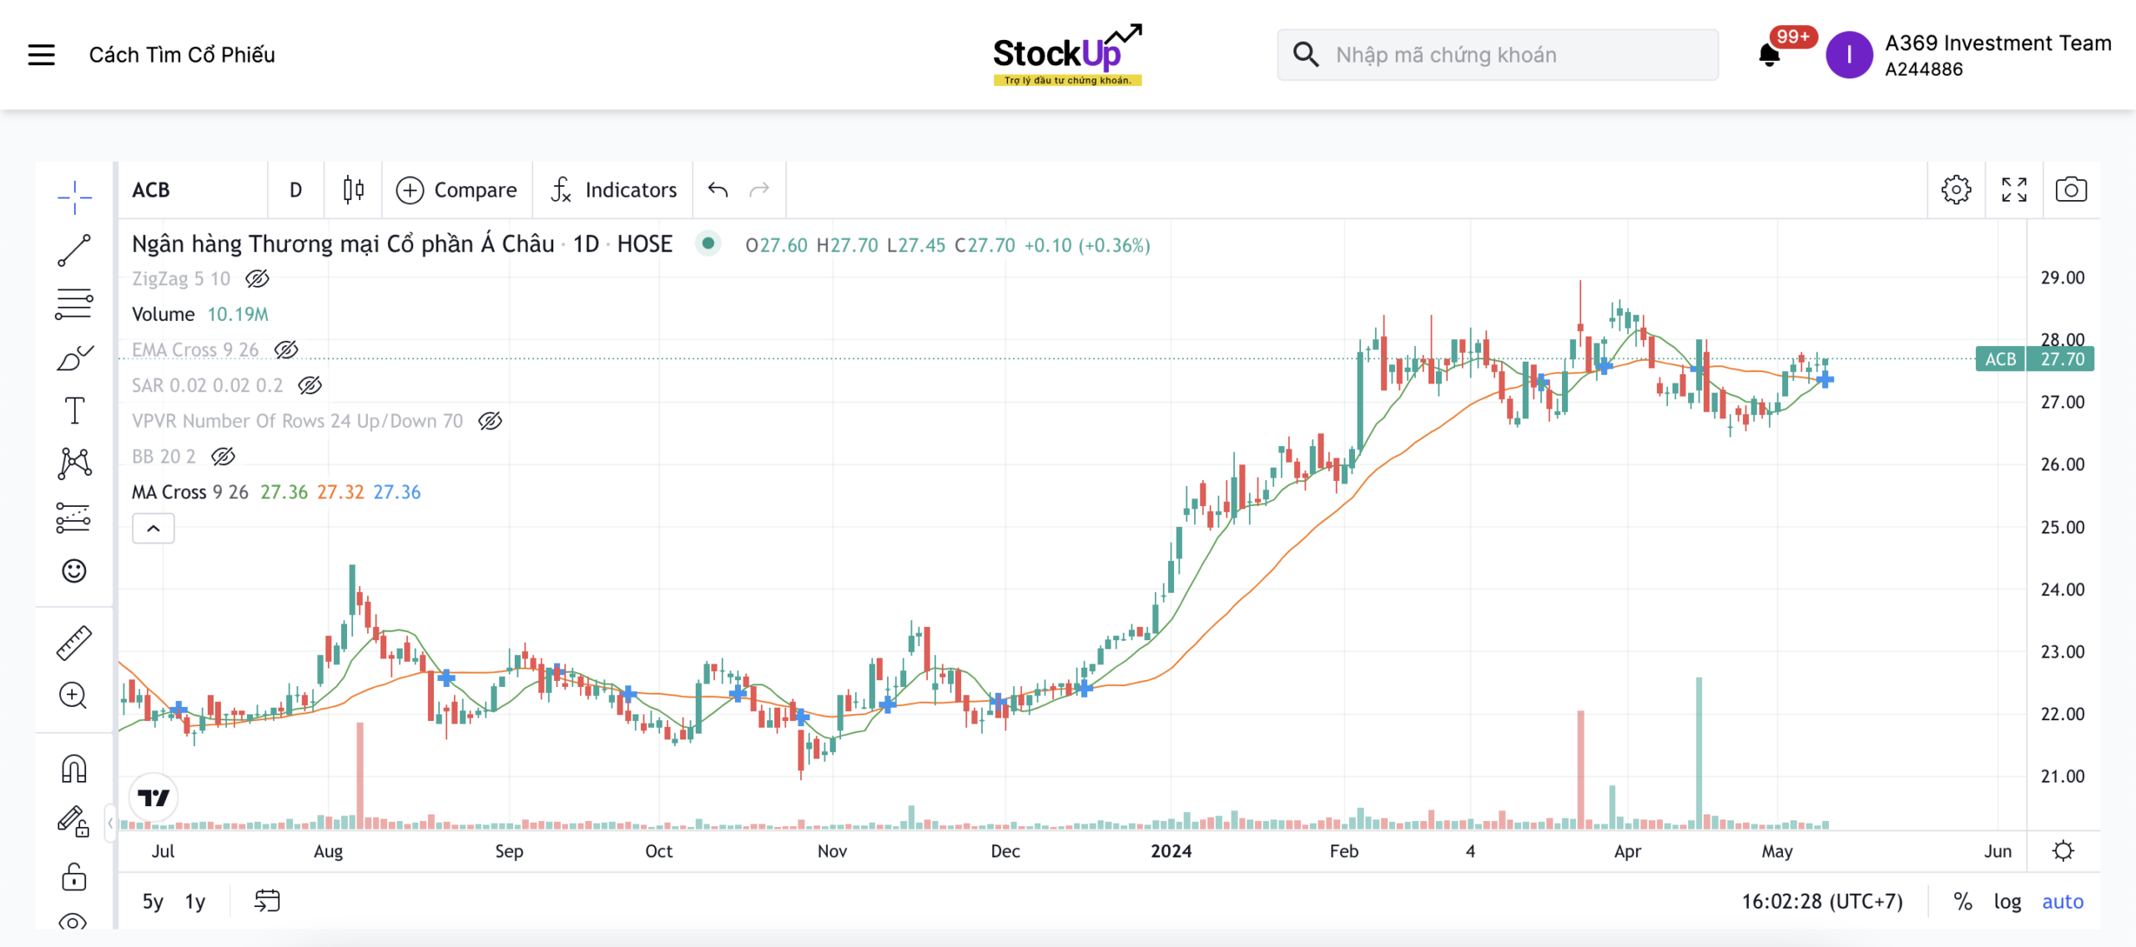Open the notifications bell
This screenshot has height=947, width=2136.
[1769, 55]
